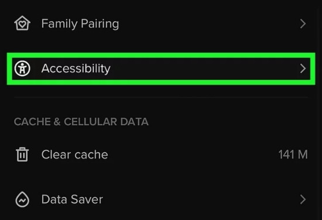The height and width of the screenshot is (220, 322).
Task: Click the Clear cache trash can icon
Action: (x=22, y=154)
